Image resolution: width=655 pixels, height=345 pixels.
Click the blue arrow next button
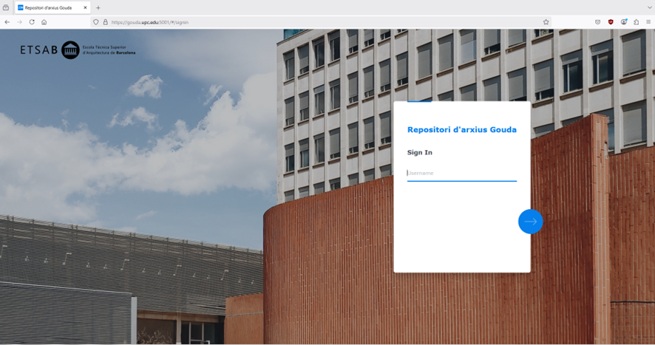click(x=530, y=222)
